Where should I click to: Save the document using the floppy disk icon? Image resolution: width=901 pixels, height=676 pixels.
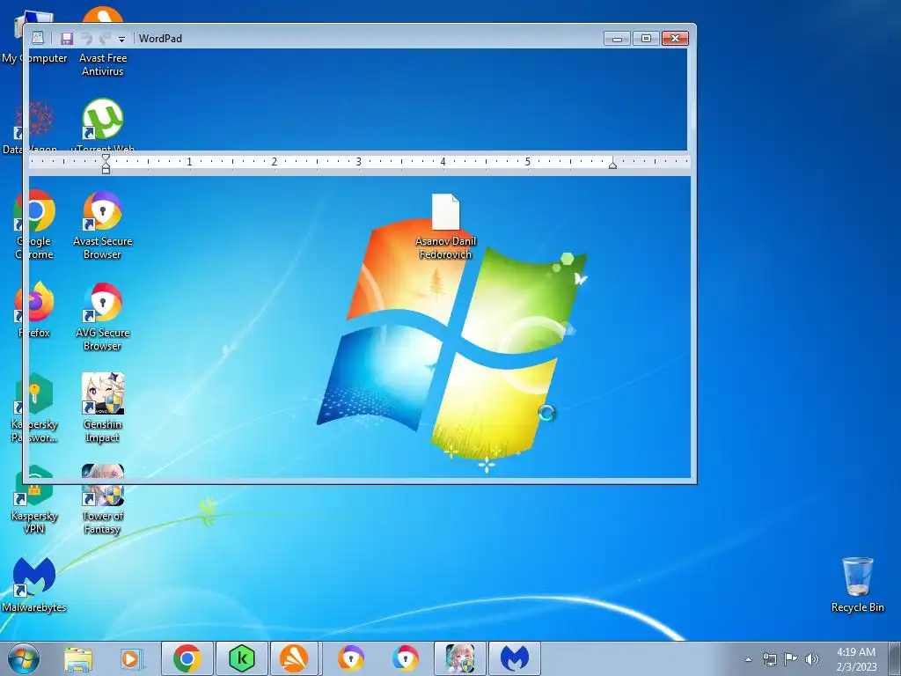pyautogui.click(x=67, y=39)
